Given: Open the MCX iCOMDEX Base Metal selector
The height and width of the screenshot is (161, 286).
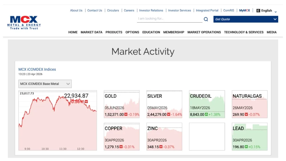Looking at the screenshot, I should [x=45, y=84].
